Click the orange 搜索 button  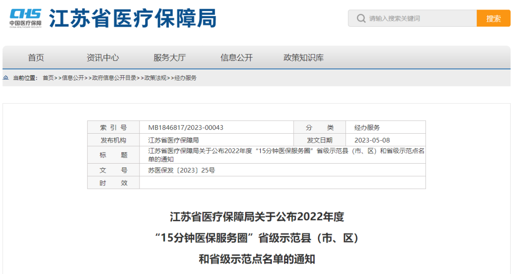[494, 19]
